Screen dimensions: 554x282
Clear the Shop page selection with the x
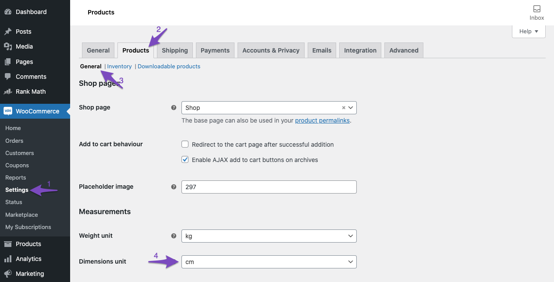point(344,108)
